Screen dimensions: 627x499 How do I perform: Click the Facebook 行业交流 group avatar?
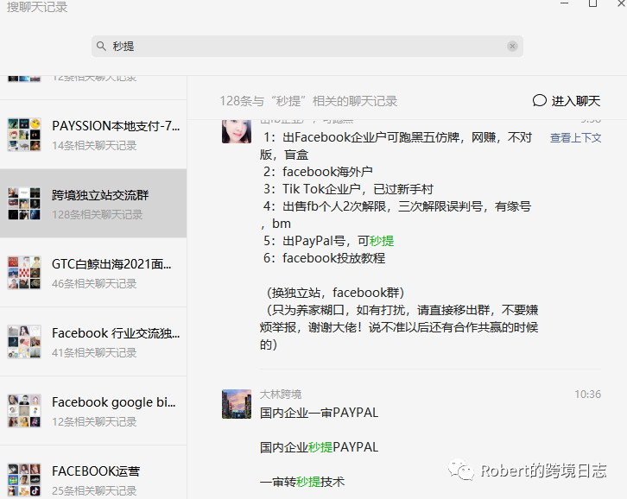point(24,342)
